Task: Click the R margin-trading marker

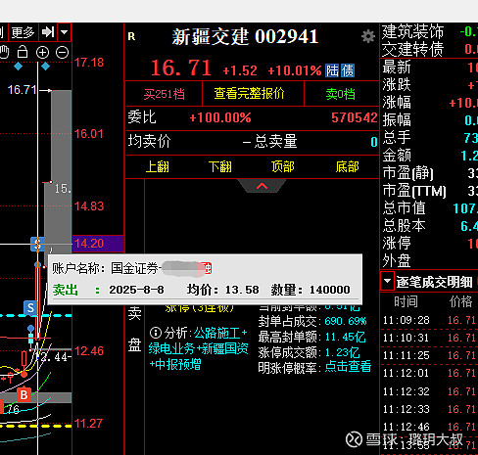Action: (131, 36)
